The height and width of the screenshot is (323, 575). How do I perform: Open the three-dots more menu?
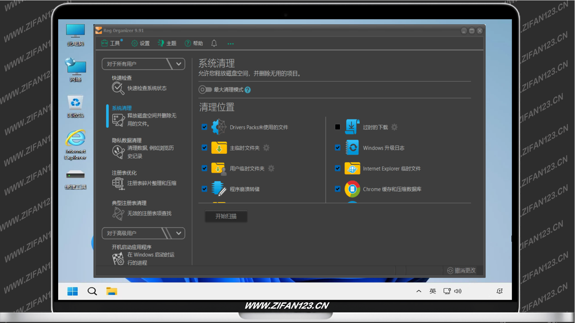point(231,44)
